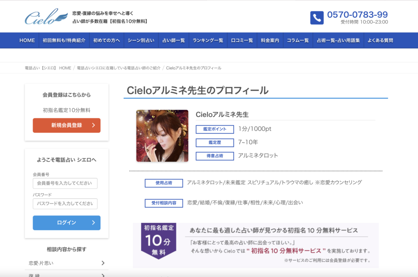This screenshot has height=277, width=418.
Task: Click value 7~10年
Action: [x=248, y=142]
